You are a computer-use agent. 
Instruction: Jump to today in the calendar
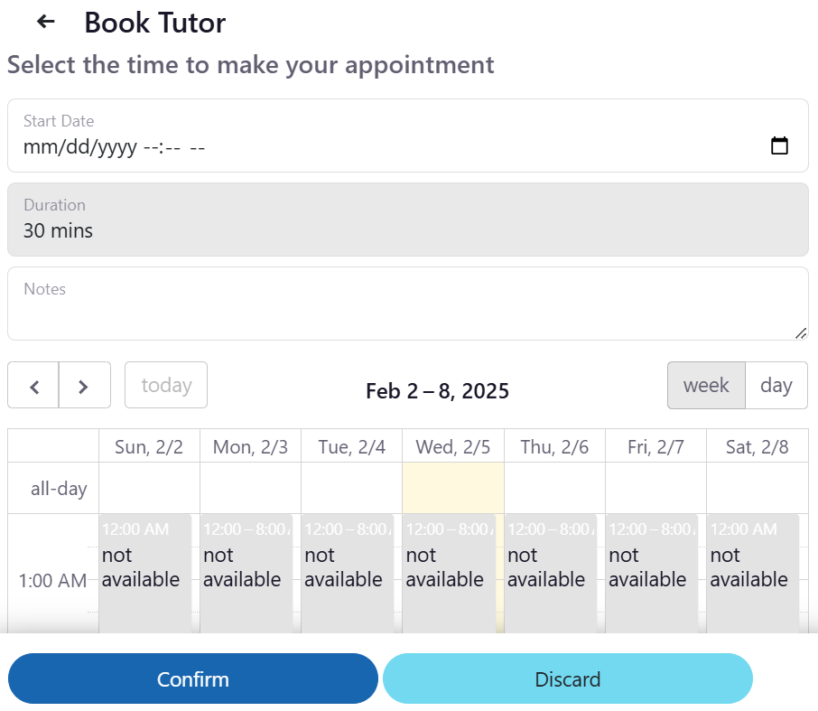click(x=166, y=385)
